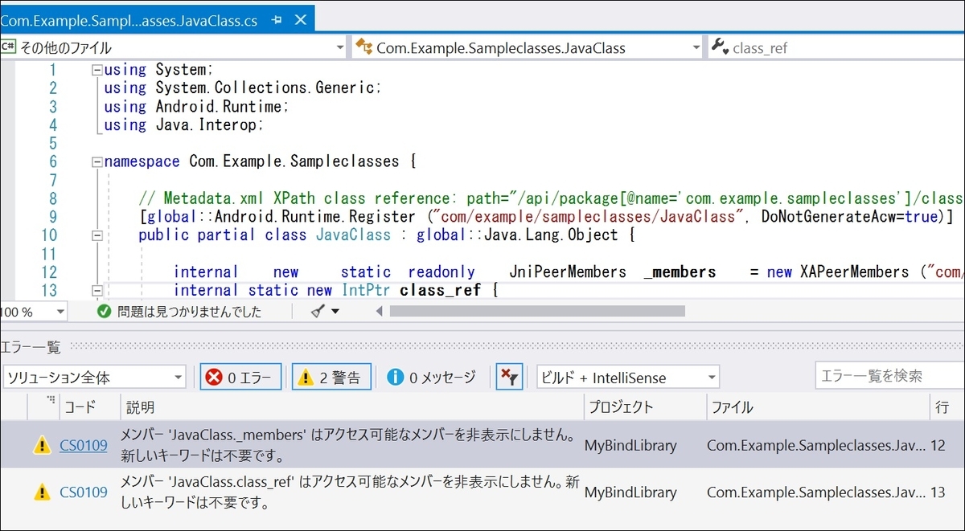Open the member dropdown showing class_ref

point(836,48)
